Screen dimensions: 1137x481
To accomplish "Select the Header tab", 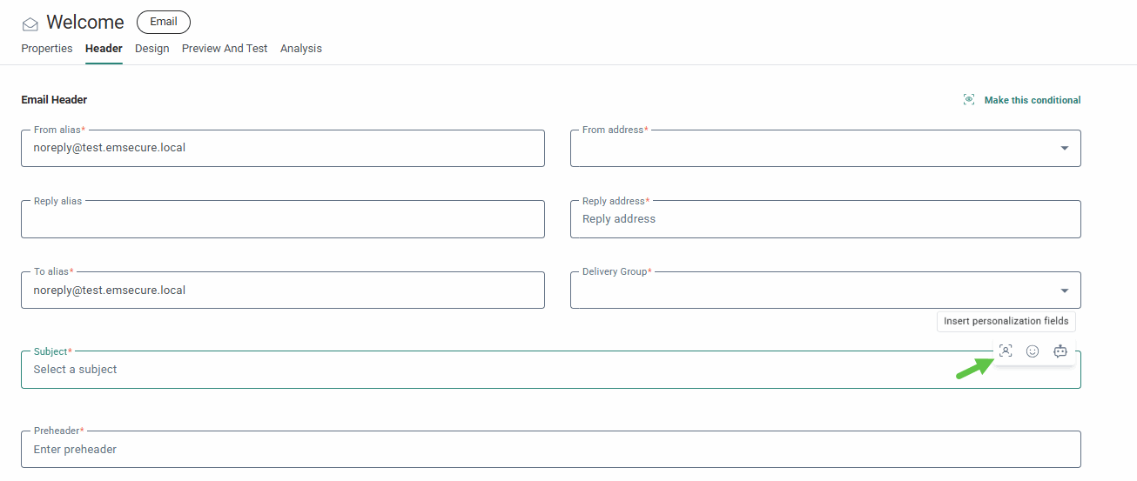I will tap(104, 49).
